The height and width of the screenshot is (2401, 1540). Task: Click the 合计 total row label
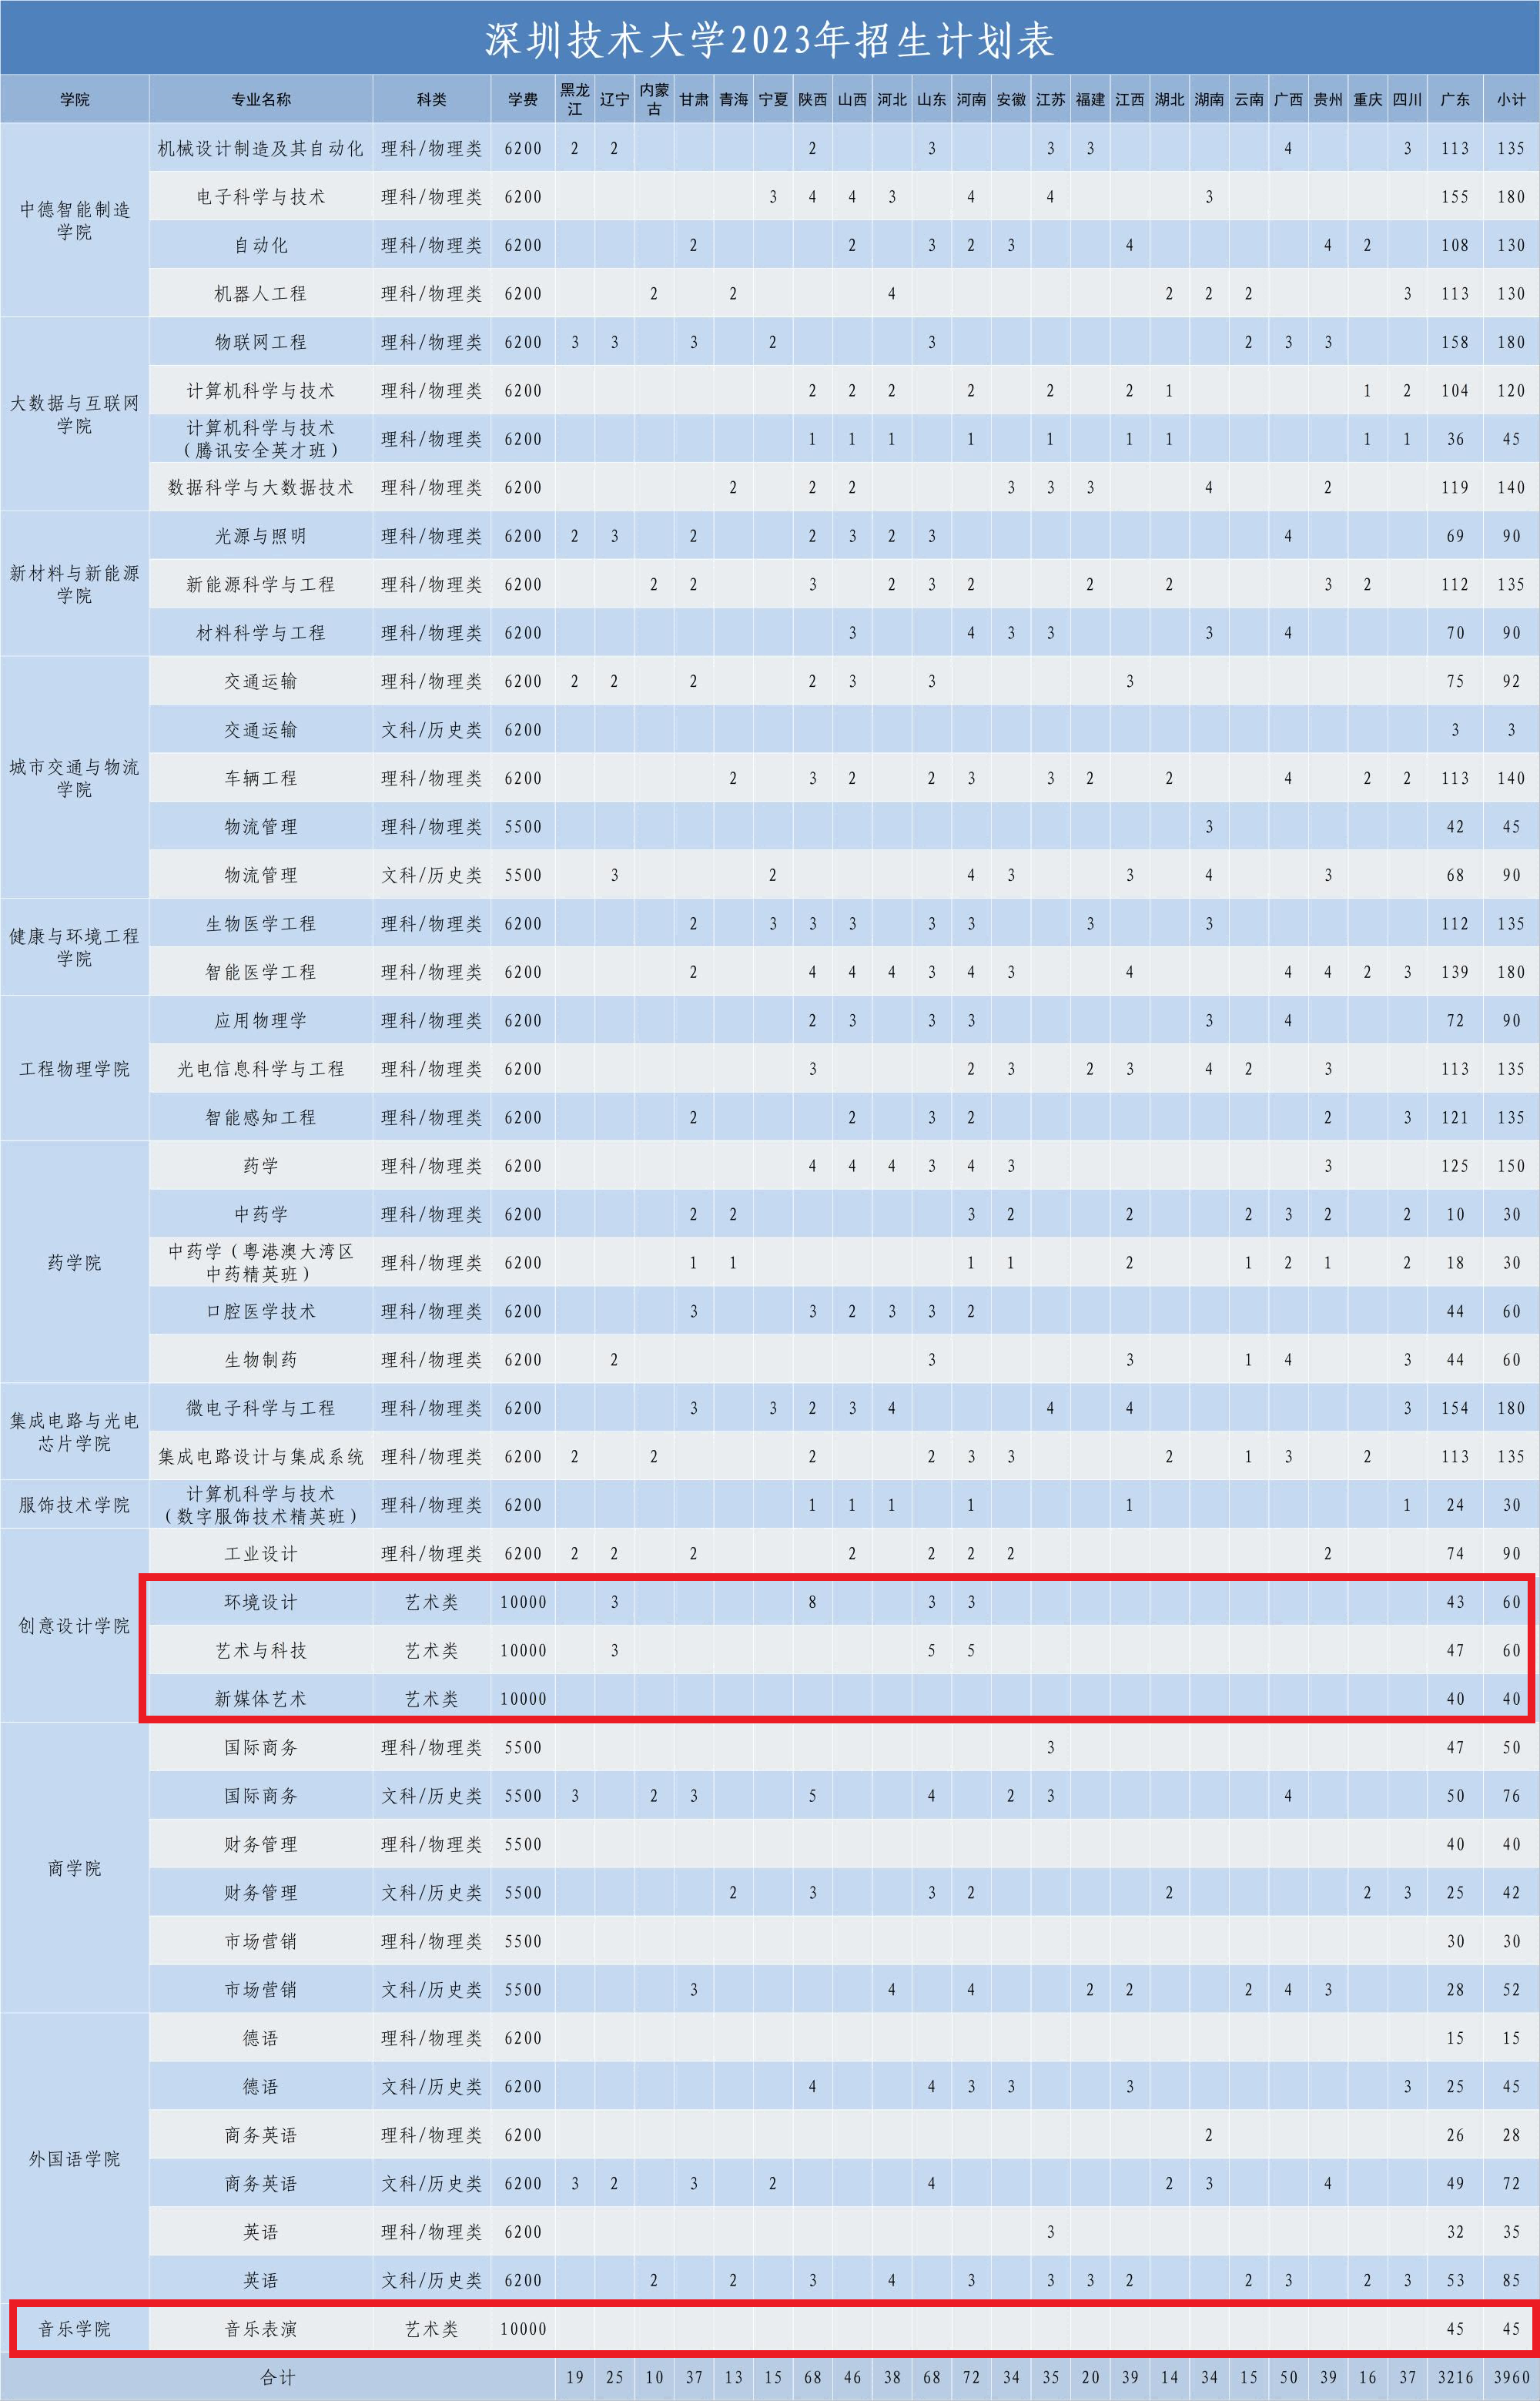pyautogui.click(x=278, y=2378)
